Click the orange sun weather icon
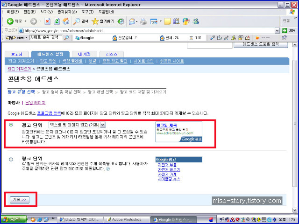The image size is (299, 224). [257, 38]
